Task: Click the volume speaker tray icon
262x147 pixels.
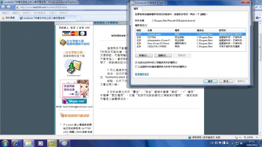Action: (241, 143)
